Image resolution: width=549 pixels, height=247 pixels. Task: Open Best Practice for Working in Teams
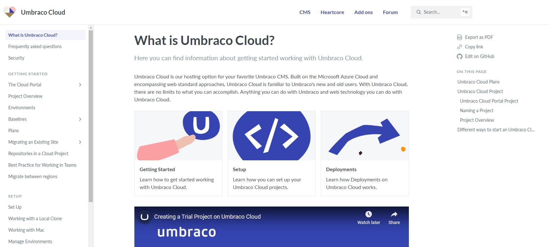[x=42, y=165]
